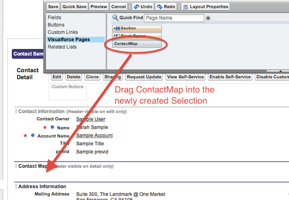Click the Redo arrow icon
The height and width of the screenshot is (200, 289).
pyautogui.click(x=159, y=7)
